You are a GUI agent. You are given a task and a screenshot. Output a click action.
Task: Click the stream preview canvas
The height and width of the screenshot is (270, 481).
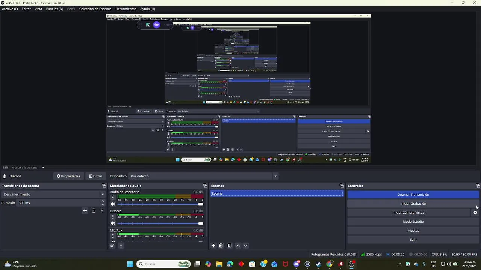pos(239,88)
